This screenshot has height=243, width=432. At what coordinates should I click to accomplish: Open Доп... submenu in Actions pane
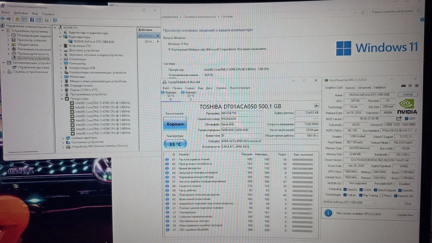tap(151, 41)
